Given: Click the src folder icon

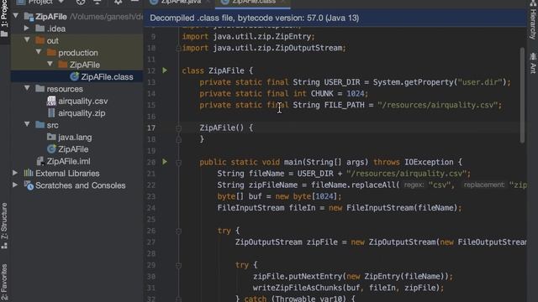Looking at the screenshot, I should [40, 125].
